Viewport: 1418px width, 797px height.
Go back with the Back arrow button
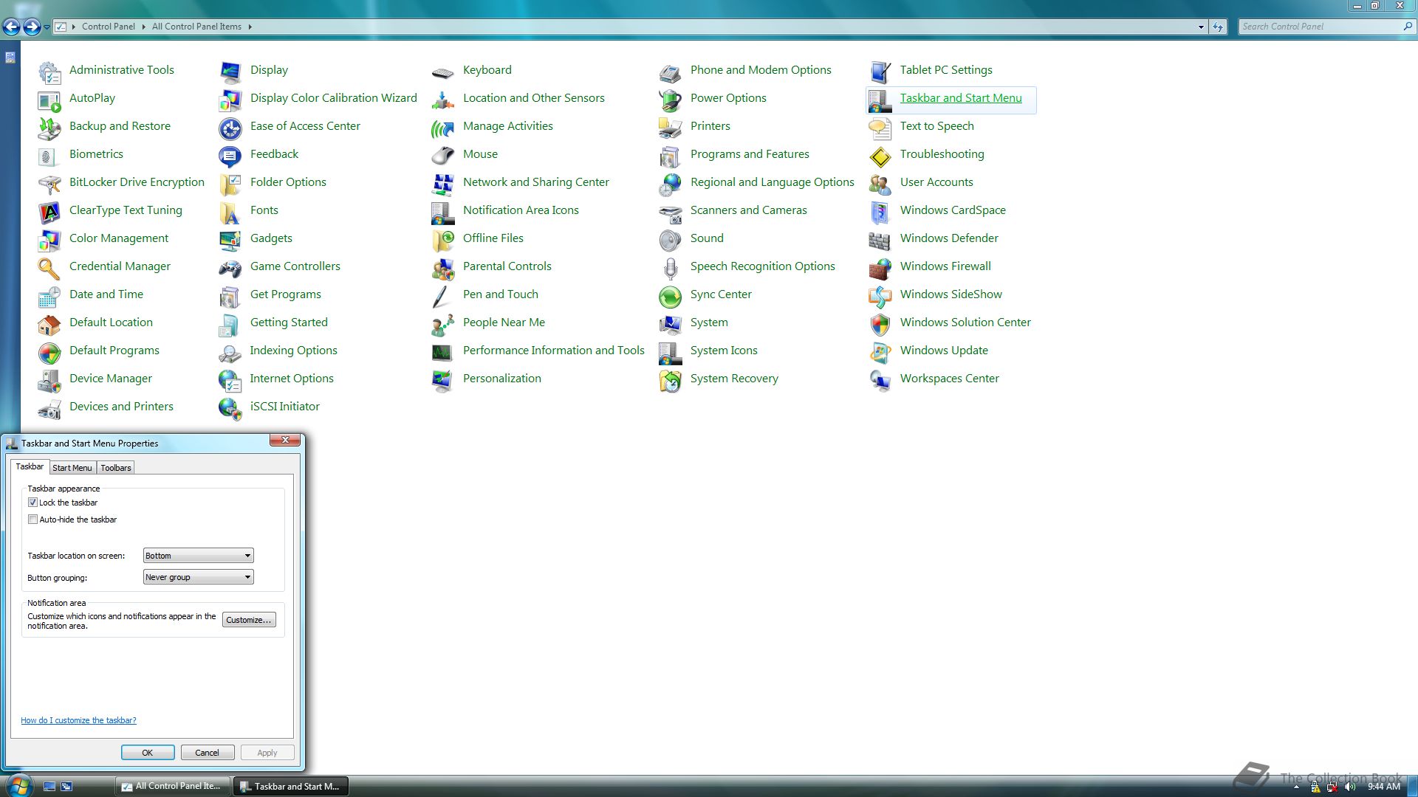11,27
